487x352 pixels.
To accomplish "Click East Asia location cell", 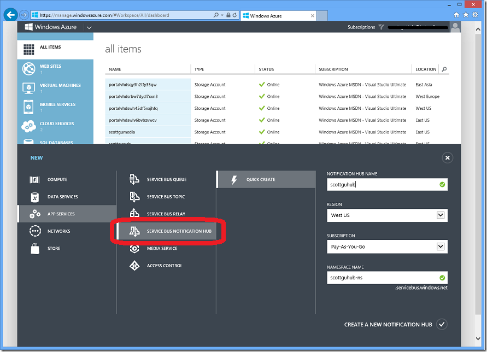I will (x=424, y=85).
